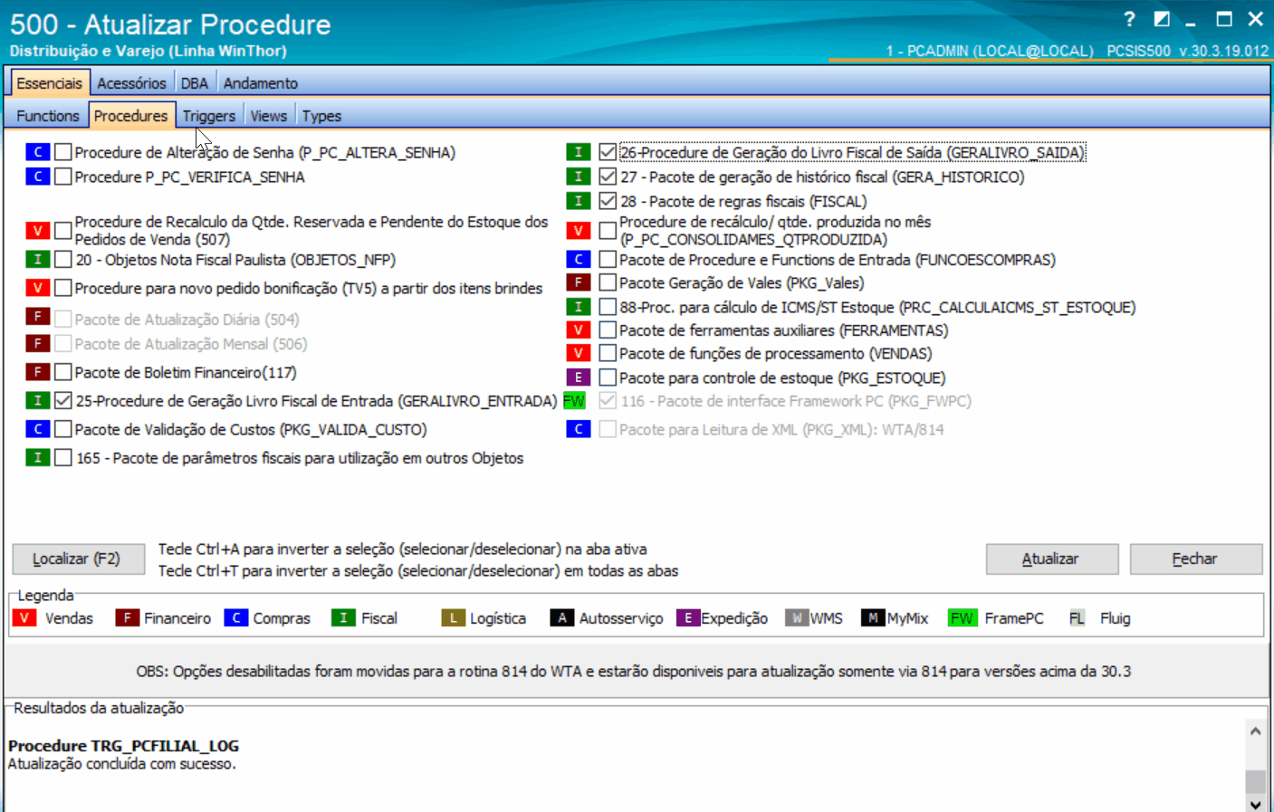Switch to the Triggers sub-tab
This screenshot has width=1274, height=812.
[209, 116]
